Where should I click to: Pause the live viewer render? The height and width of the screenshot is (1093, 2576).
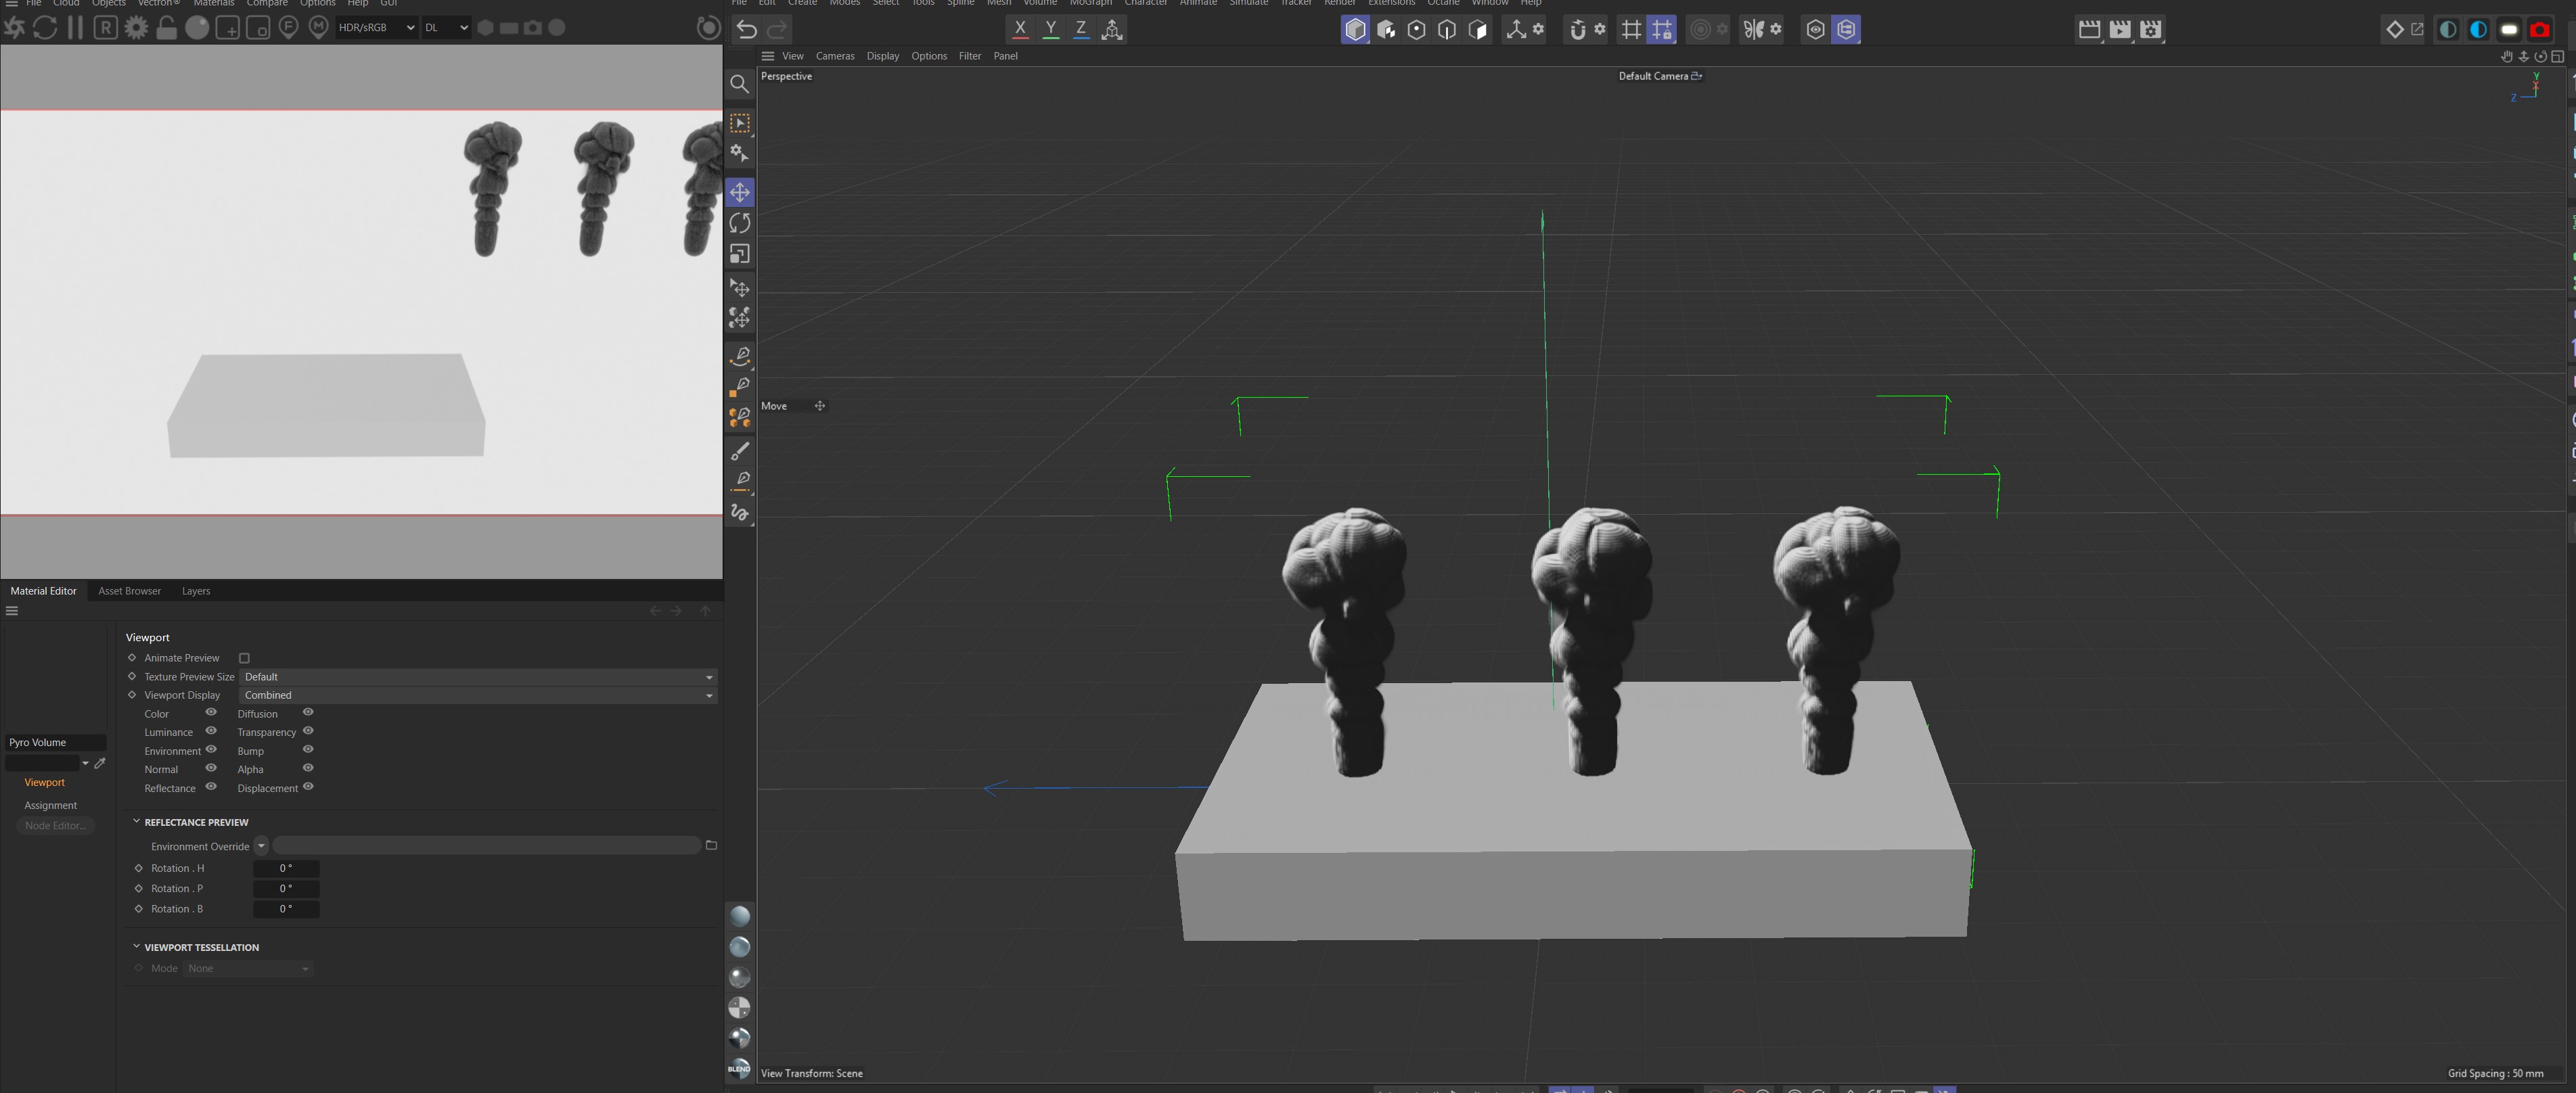coord(75,28)
